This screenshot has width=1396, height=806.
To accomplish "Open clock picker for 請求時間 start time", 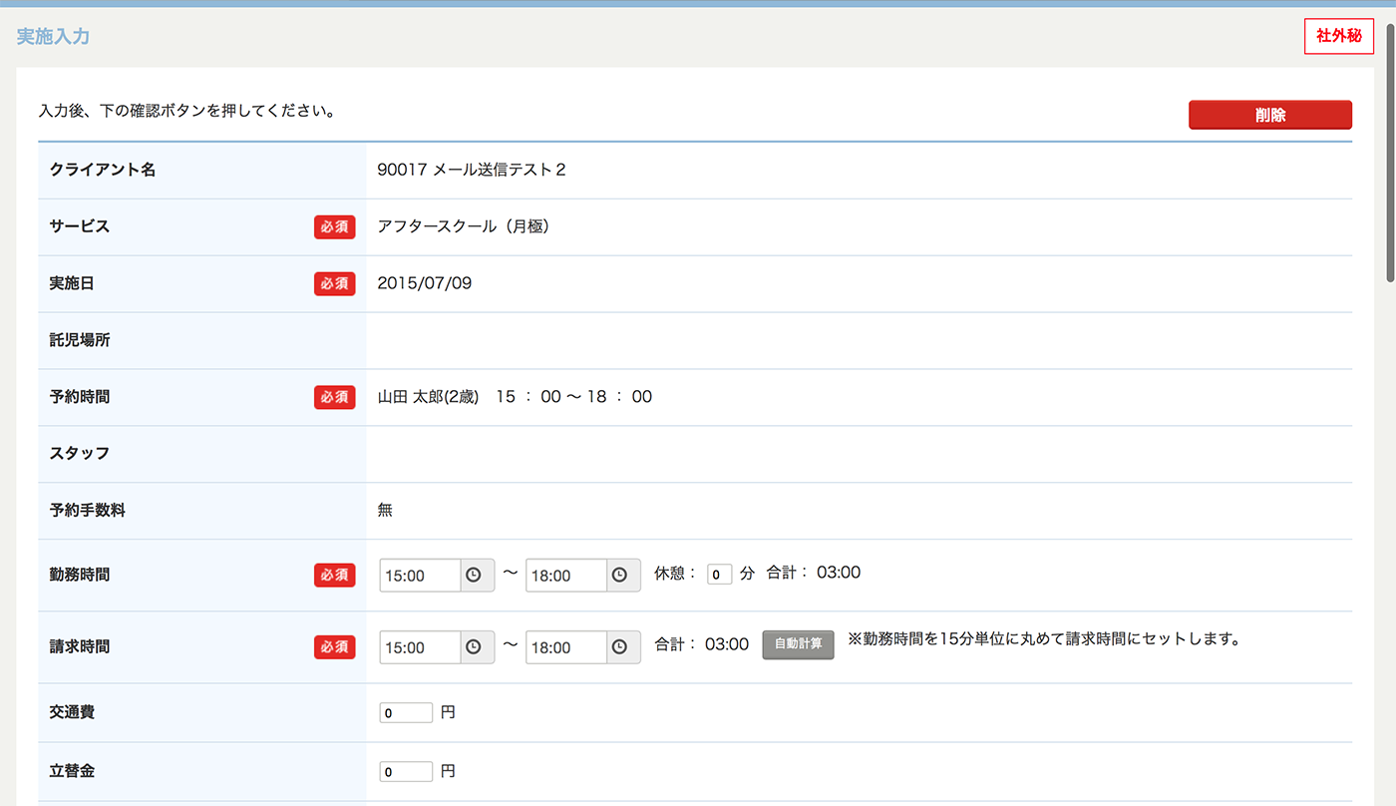I will [x=478, y=647].
